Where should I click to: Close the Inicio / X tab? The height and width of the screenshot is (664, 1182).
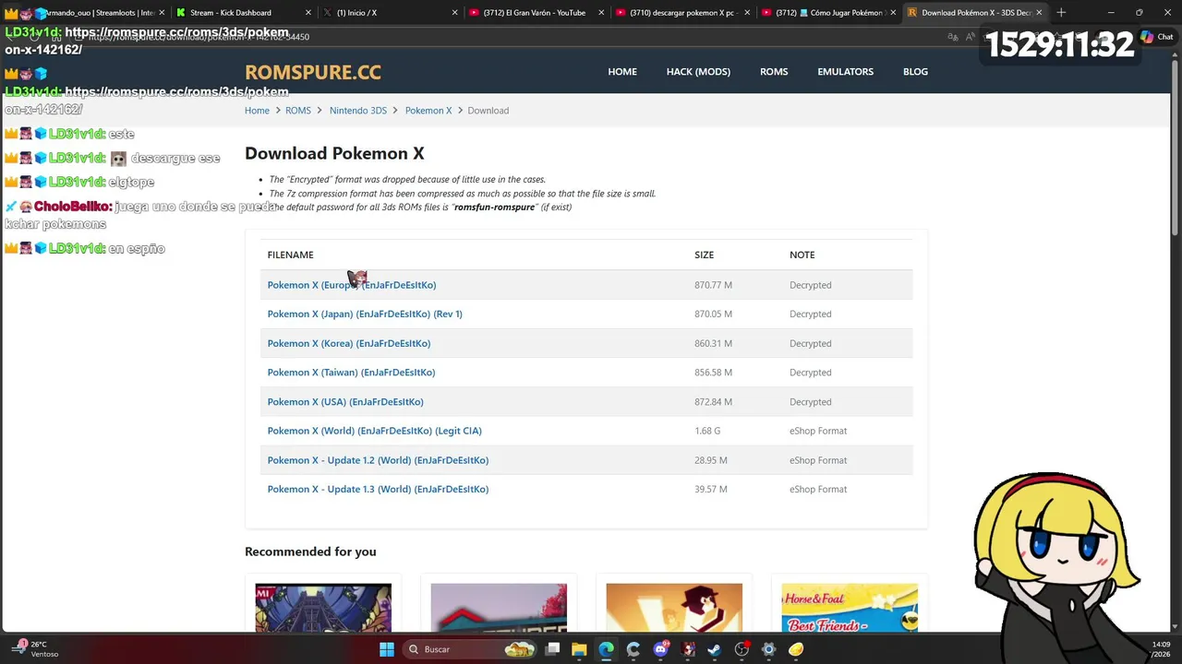[x=455, y=13]
